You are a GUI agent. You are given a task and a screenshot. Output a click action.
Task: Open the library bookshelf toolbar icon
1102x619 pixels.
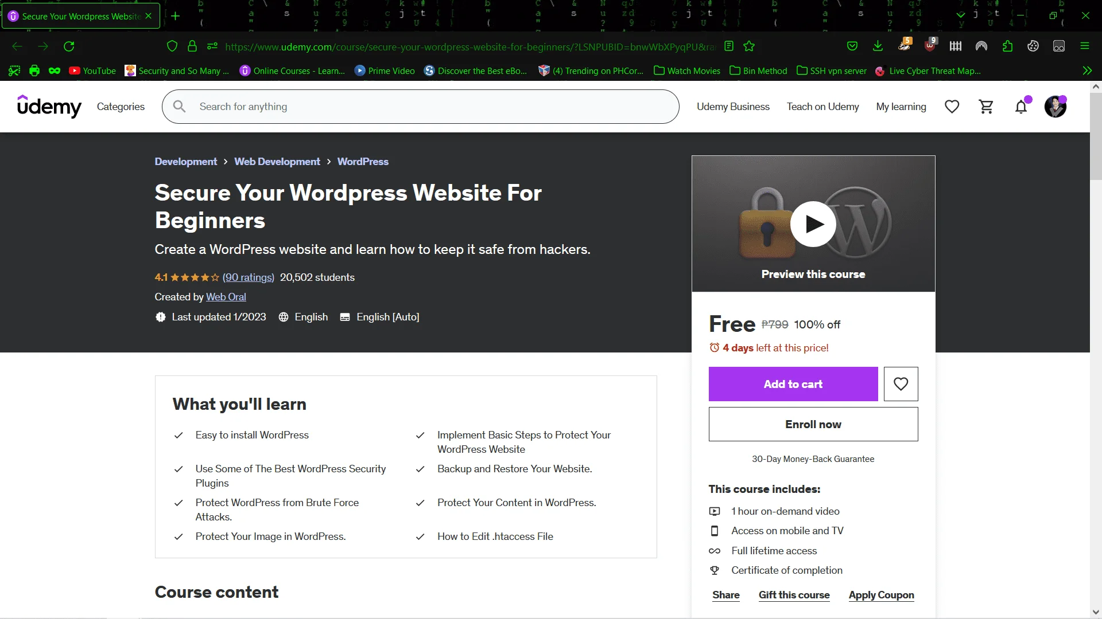click(956, 46)
